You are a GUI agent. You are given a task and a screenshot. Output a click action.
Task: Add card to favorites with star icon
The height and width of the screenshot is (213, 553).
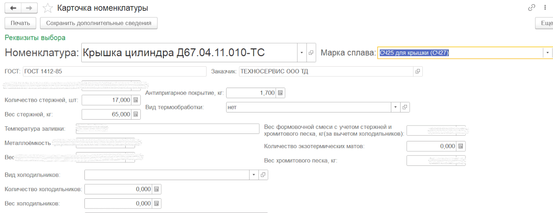[x=48, y=8]
